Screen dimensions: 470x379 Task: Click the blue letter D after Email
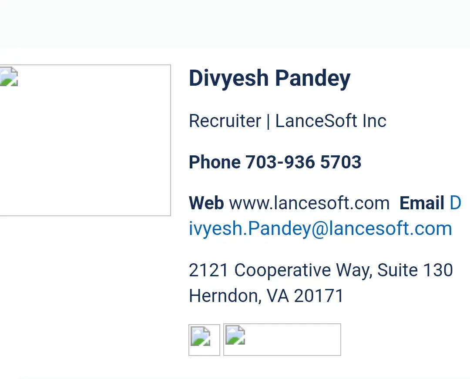tap(455, 203)
